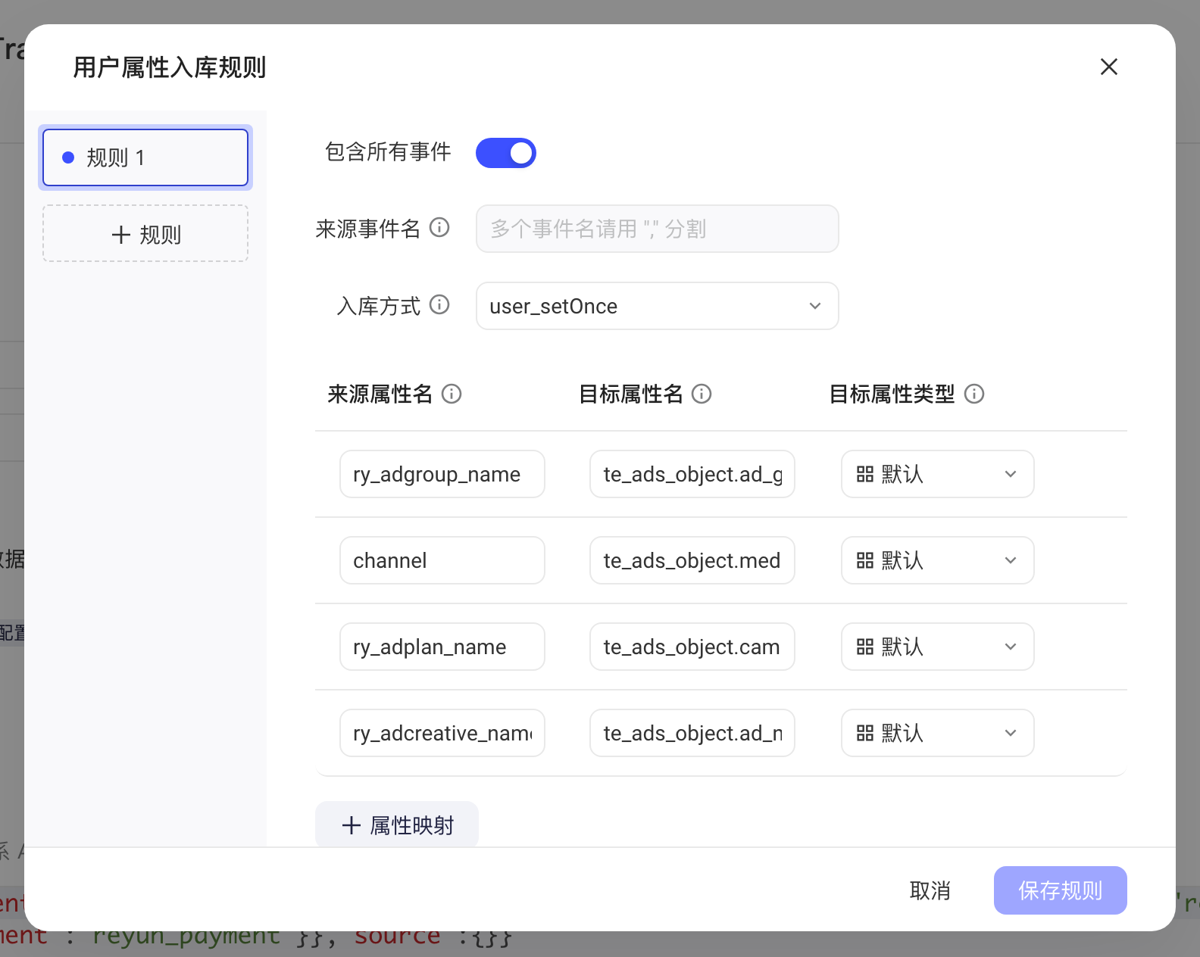The height and width of the screenshot is (957, 1200).
Task: Add a new rule with + 规则
Action: [x=145, y=234]
